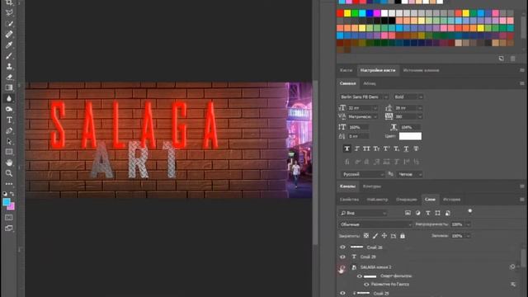Lock layer position
Screen dimensions: 528x297
[384, 236]
